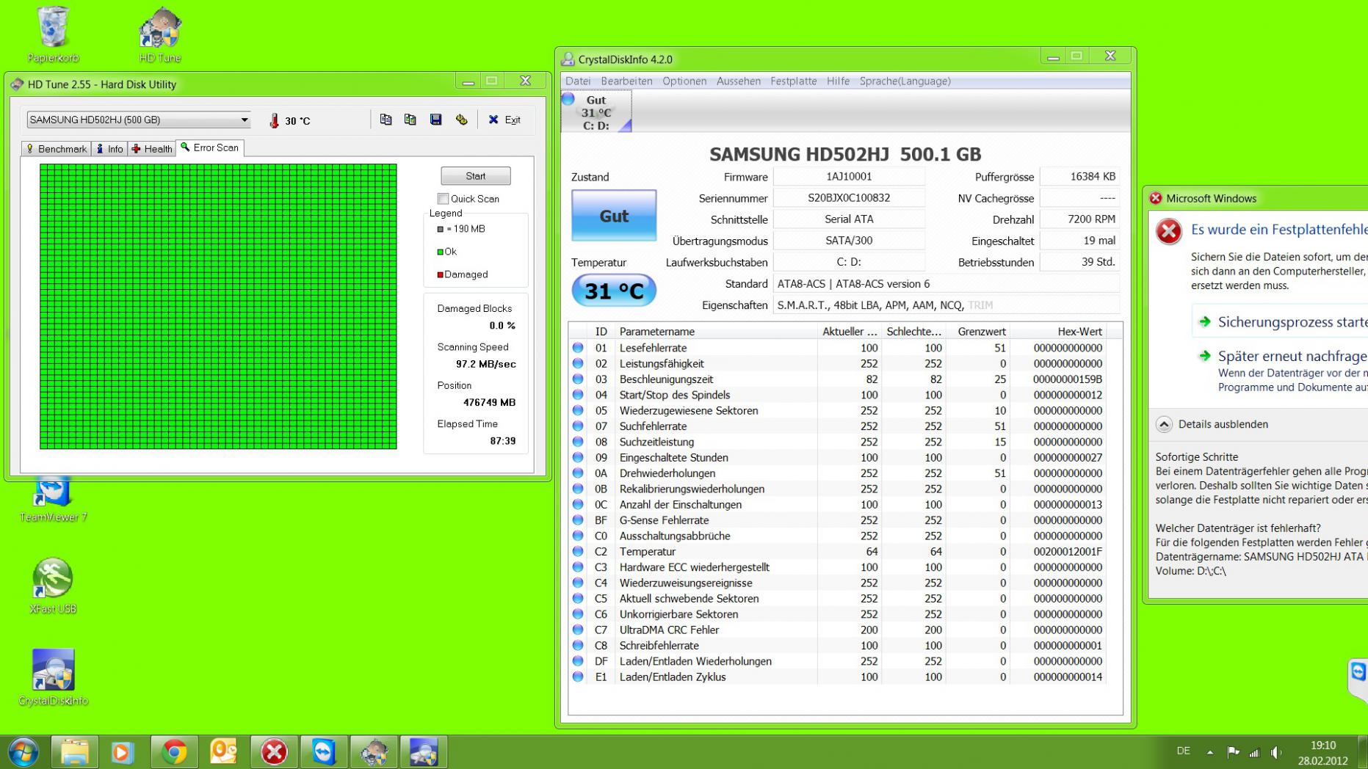The width and height of the screenshot is (1368, 769).
Task: Open Windows Explorer from the taskbar
Action: [x=74, y=752]
